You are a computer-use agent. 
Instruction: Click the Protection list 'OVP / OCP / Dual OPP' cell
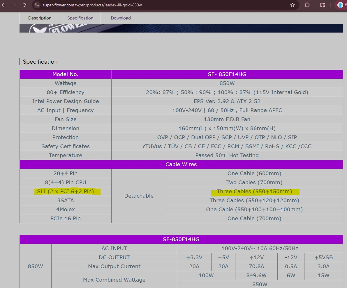227,137
